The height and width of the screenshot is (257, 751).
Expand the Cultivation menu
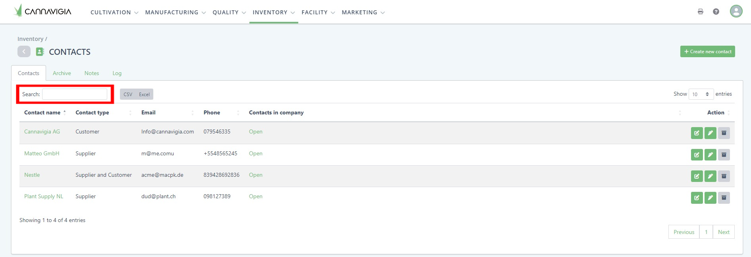pos(114,12)
